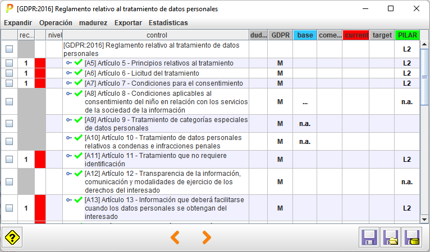Click green check mark of Artículo 11

click(x=79, y=155)
